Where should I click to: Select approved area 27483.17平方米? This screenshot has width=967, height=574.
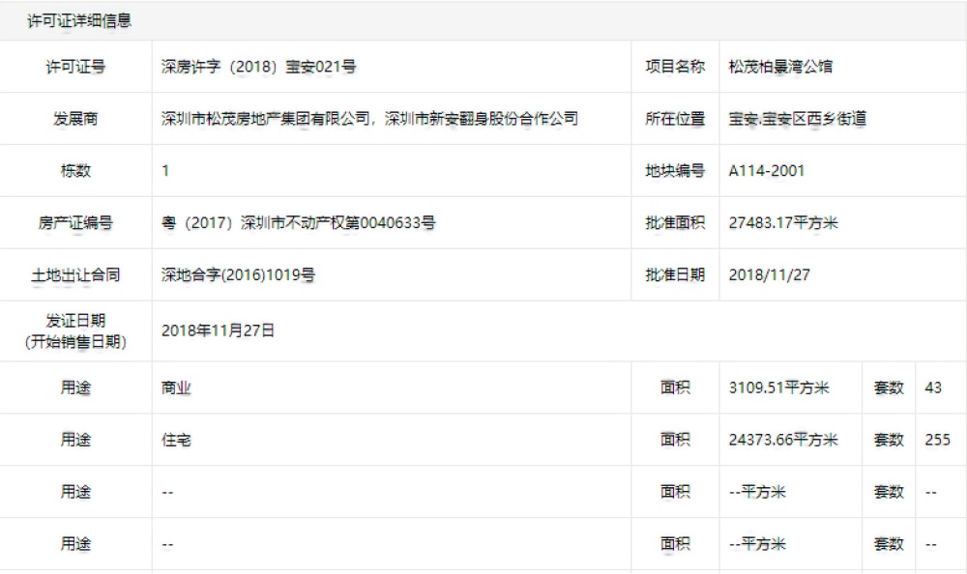(x=783, y=222)
